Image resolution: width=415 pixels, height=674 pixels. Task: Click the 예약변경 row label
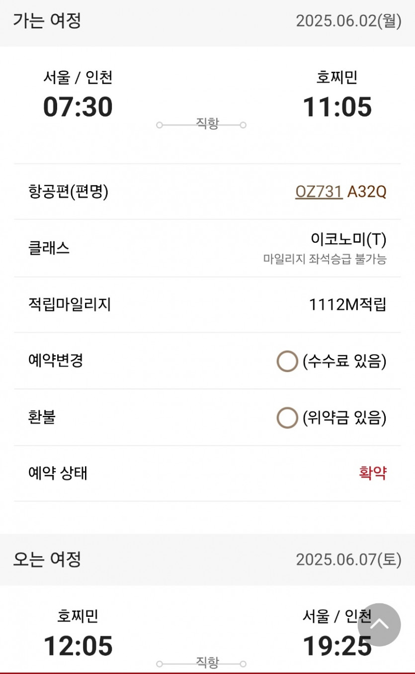(x=56, y=361)
